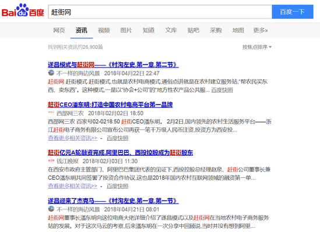Click the date 2018年02月03日 11:30

[110, 161]
